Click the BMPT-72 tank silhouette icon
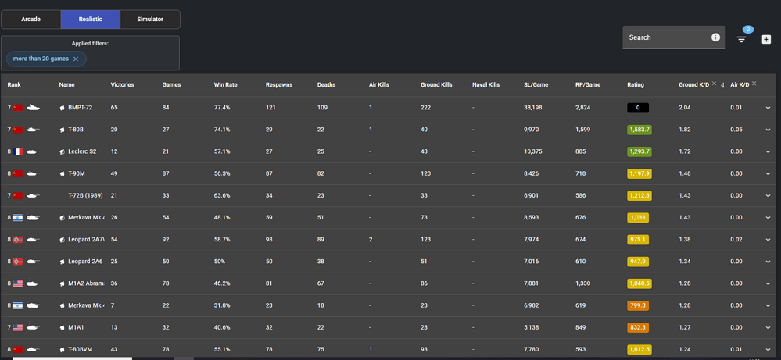Screen dimensions: 781x360 coord(33,108)
